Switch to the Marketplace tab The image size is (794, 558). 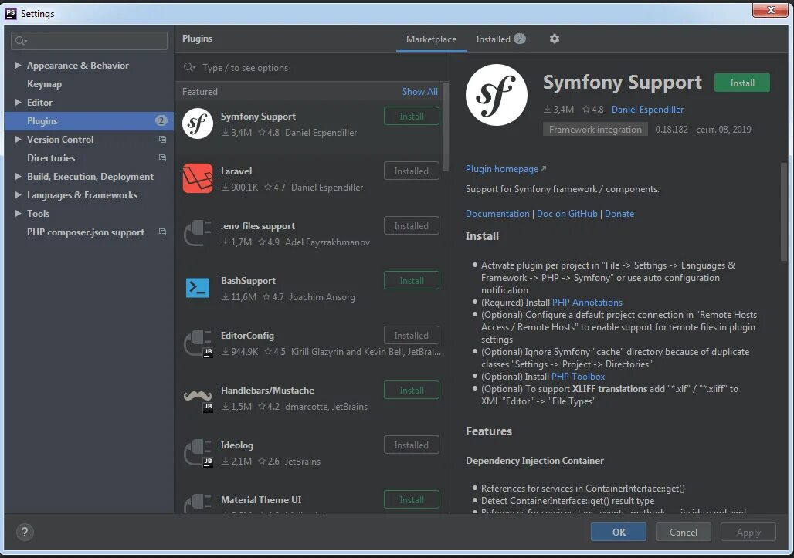pyautogui.click(x=431, y=39)
